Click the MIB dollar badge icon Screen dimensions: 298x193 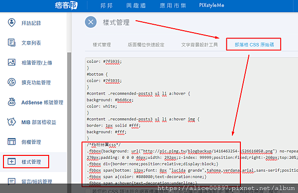11,122
